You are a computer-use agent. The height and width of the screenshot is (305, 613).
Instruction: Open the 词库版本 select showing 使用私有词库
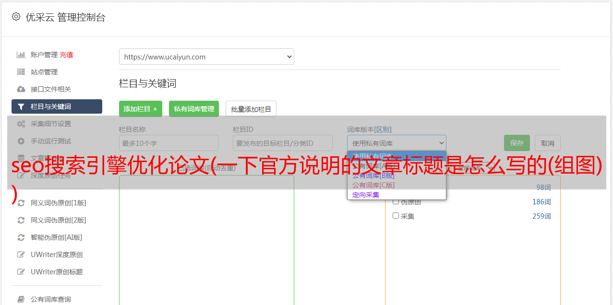click(397, 143)
